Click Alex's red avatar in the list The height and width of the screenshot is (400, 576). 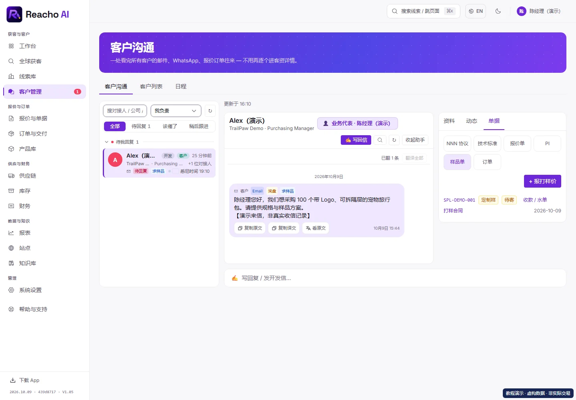tap(115, 160)
